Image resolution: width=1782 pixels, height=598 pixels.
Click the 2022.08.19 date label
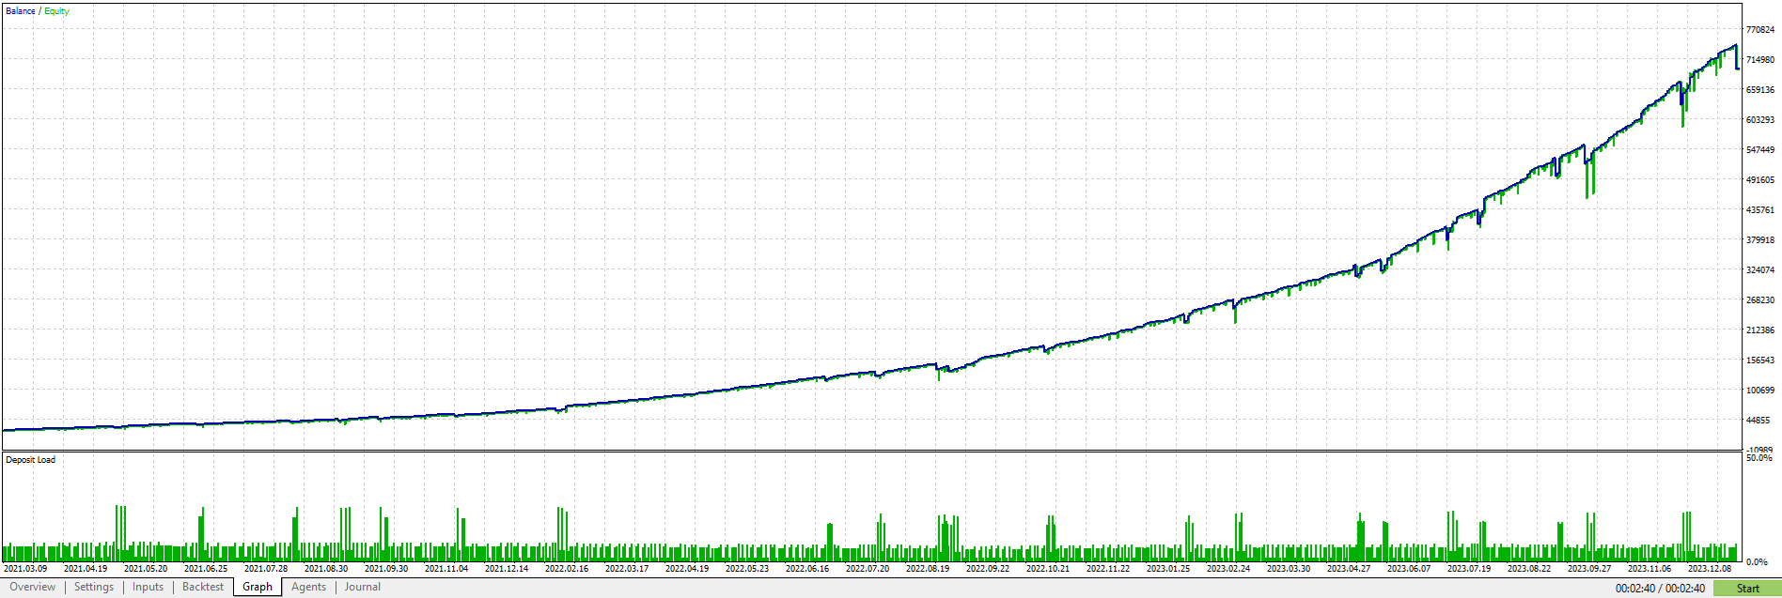(928, 568)
